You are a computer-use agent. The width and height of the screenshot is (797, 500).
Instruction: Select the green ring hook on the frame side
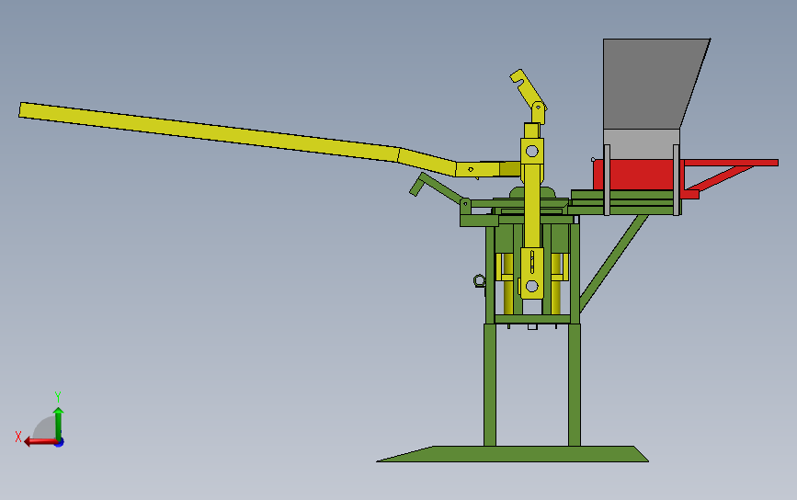[479, 280]
